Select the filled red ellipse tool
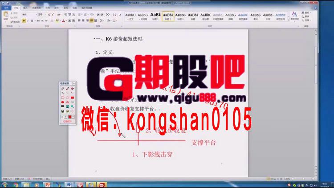The height and width of the screenshot is (188, 334). [x=63, y=102]
